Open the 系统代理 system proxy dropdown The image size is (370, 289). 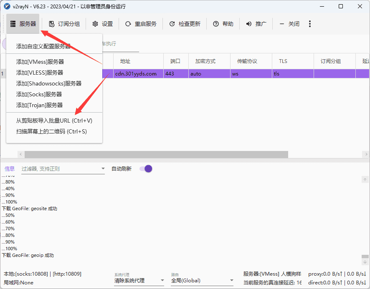139,281
